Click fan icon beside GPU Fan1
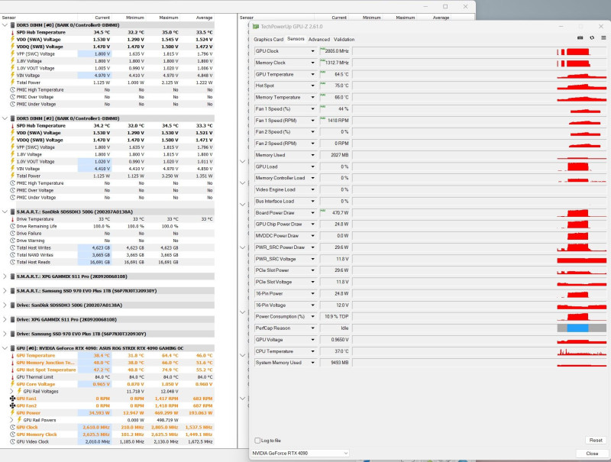 click(12, 399)
